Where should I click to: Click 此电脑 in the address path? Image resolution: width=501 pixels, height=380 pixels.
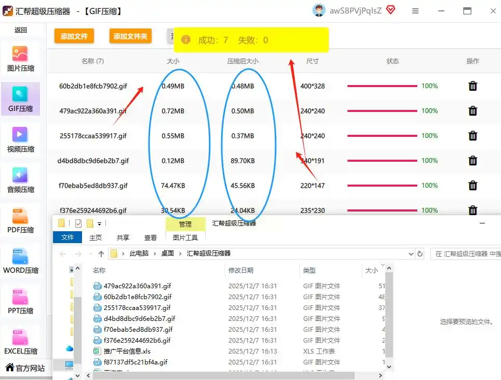139,254
